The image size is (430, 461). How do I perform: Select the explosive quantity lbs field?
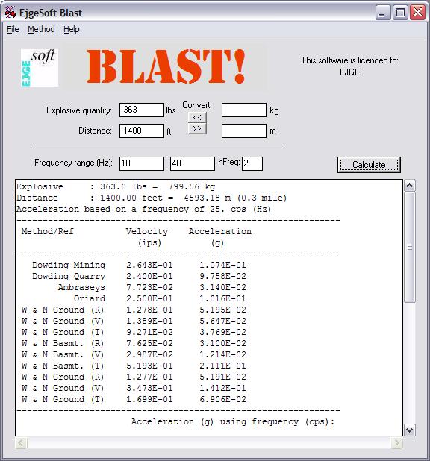[x=142, y=110]
